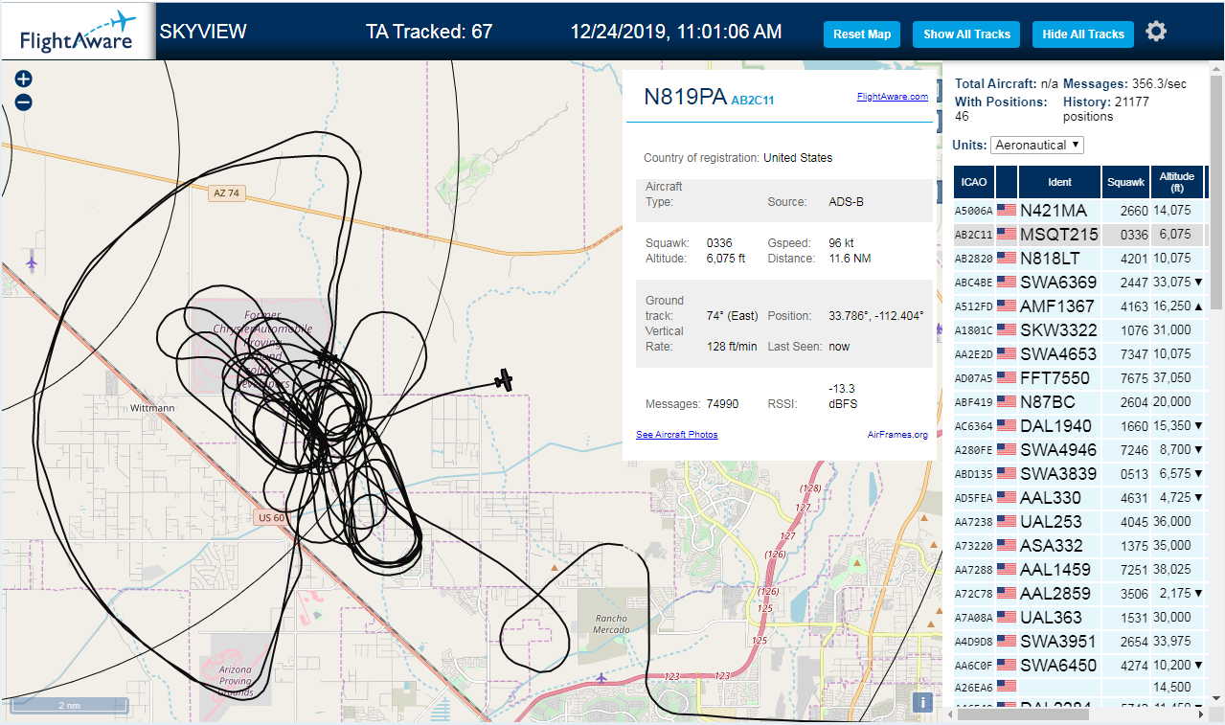Open the FlightAware.com link

click(892, 97)
